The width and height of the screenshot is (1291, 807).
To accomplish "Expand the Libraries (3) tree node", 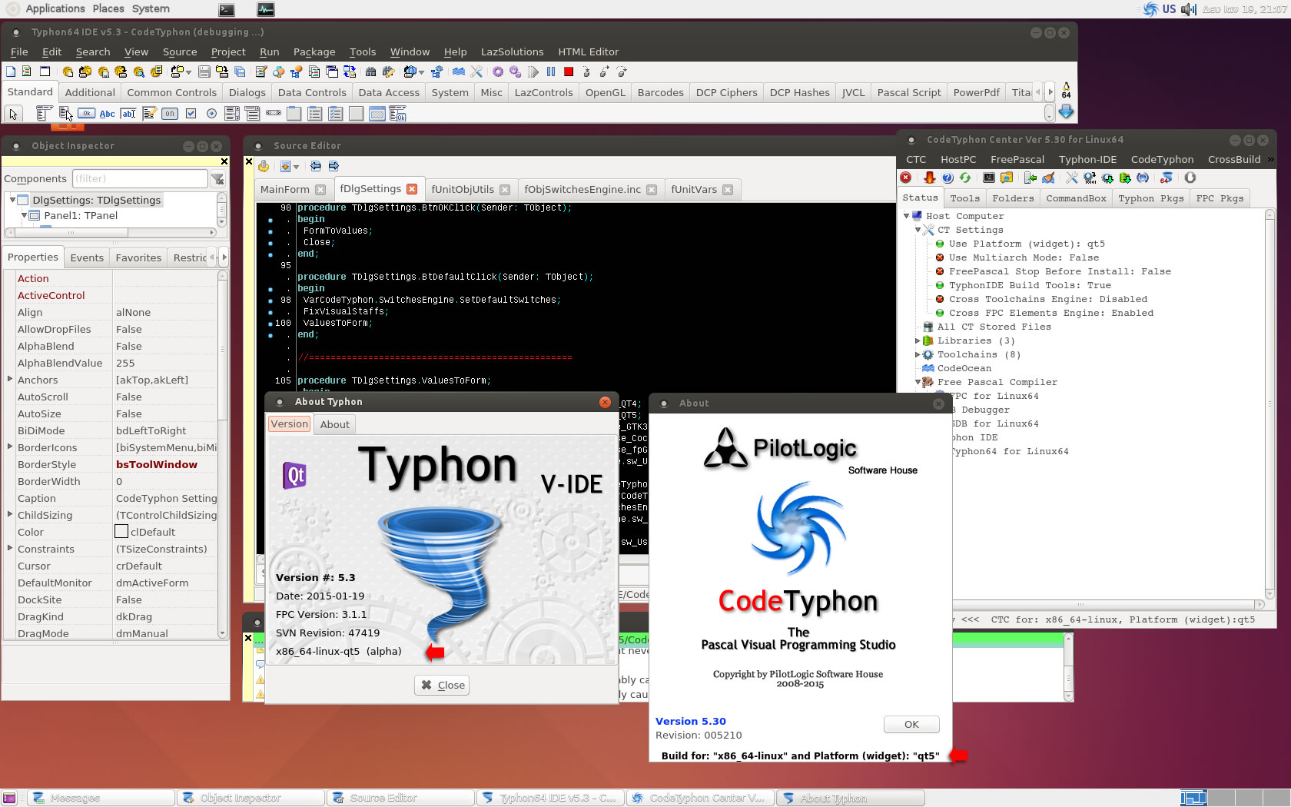I will pos(918,340).
